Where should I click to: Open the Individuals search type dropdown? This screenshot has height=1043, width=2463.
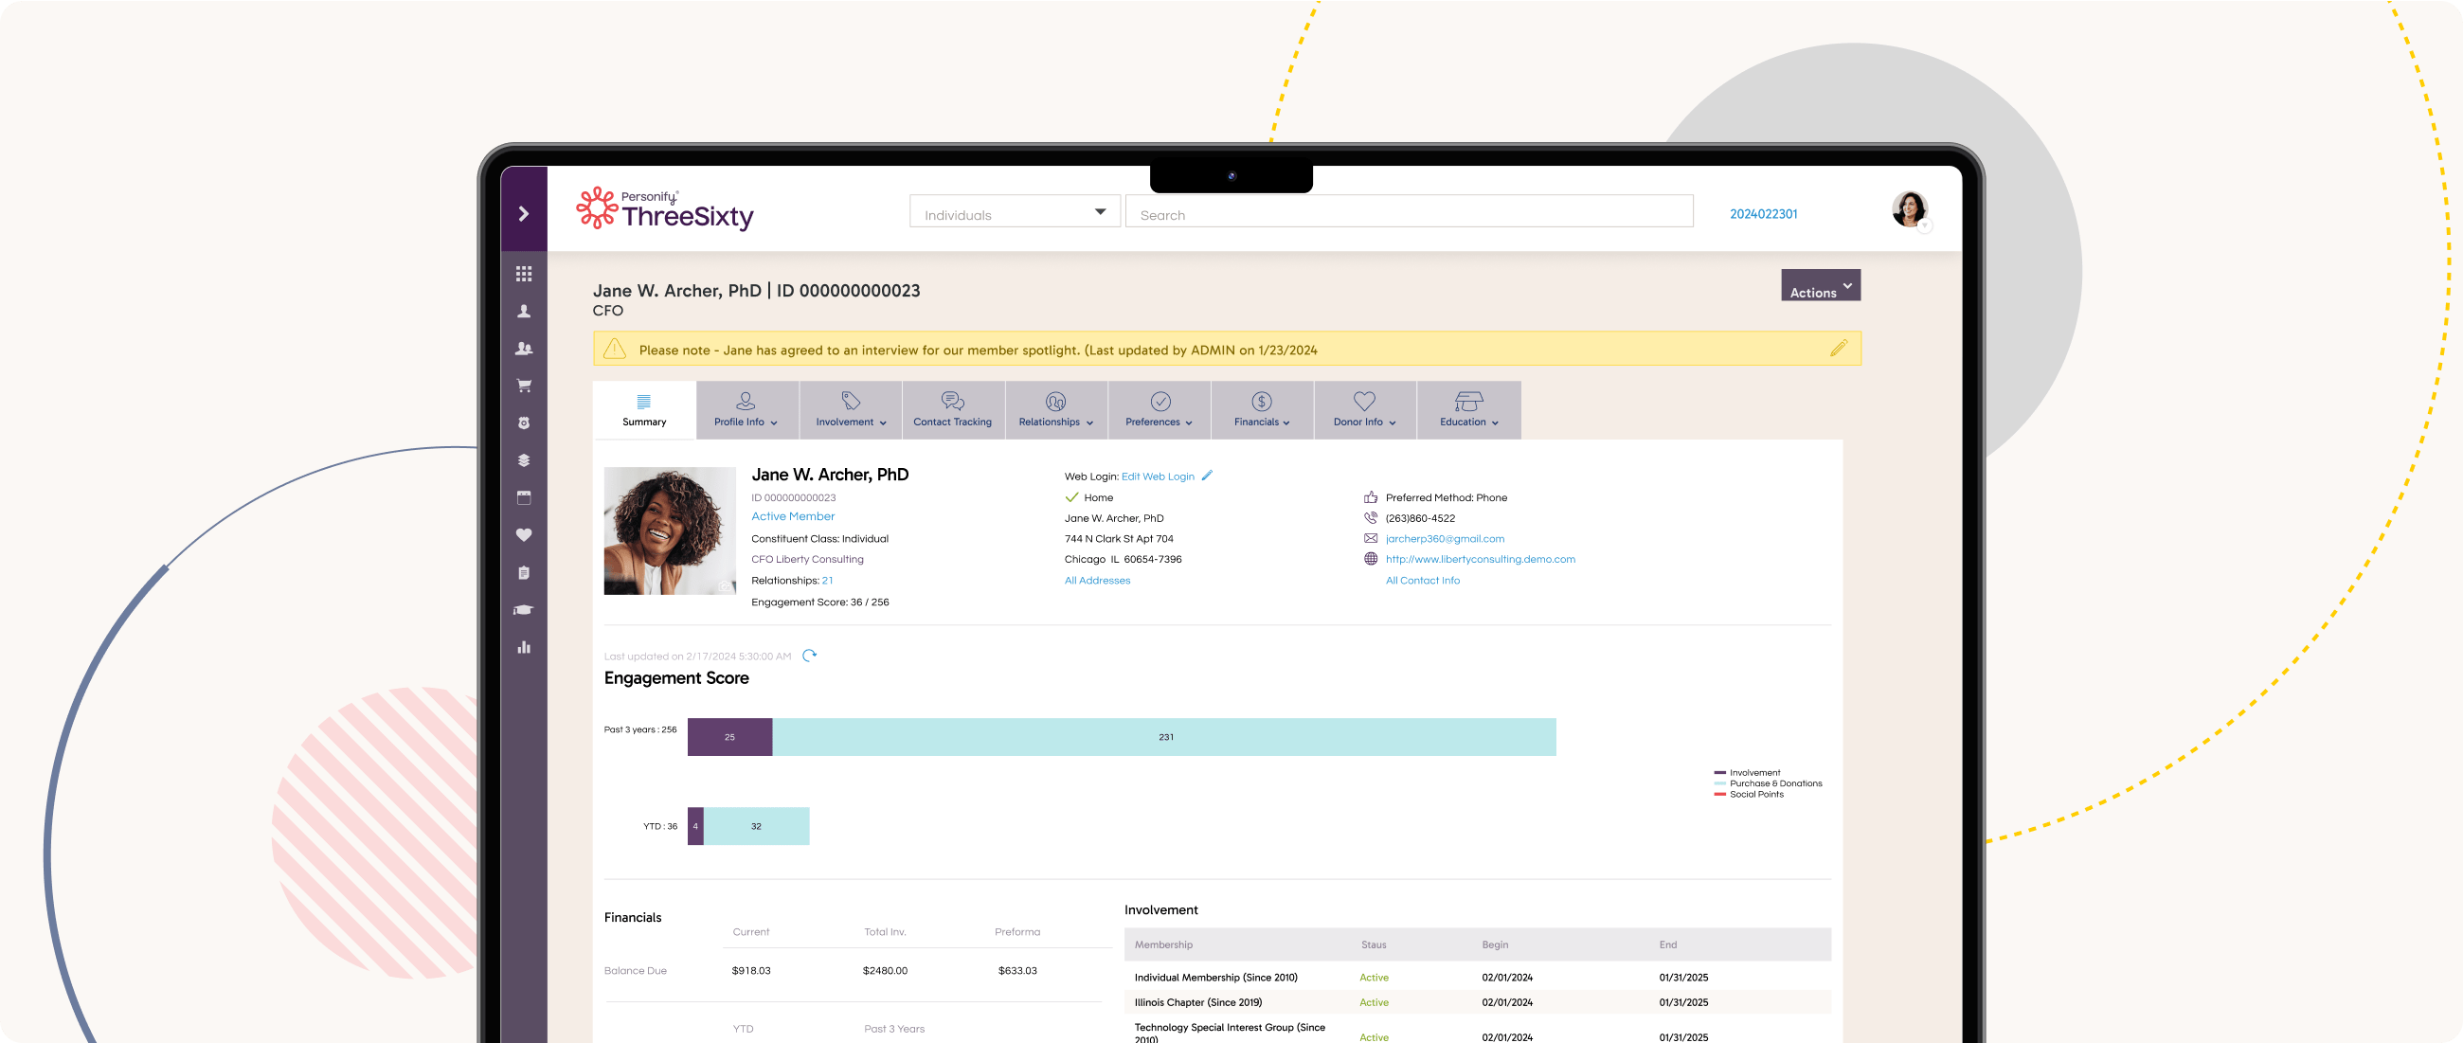[1015, 212]
